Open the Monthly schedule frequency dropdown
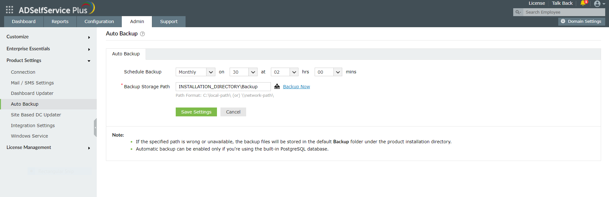The width and height of the screenshot is (609, 197). [x=195, y=72]
